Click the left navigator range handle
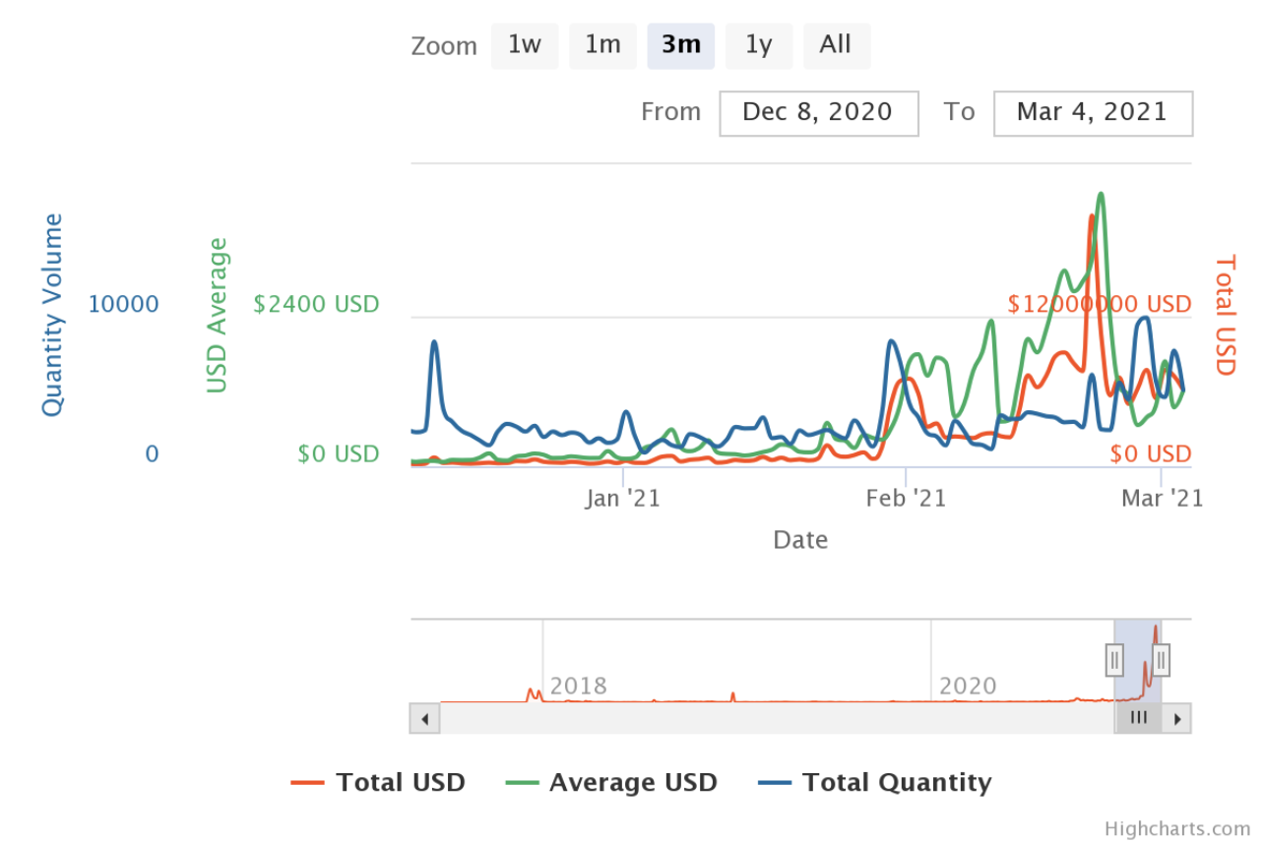 tap(1114, 659)
